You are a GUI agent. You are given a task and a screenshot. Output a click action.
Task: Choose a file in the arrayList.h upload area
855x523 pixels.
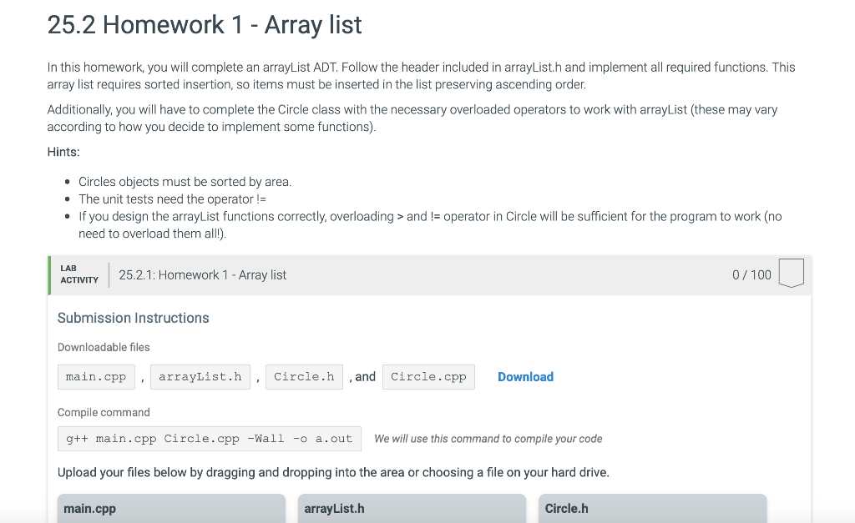click(411, 508)
